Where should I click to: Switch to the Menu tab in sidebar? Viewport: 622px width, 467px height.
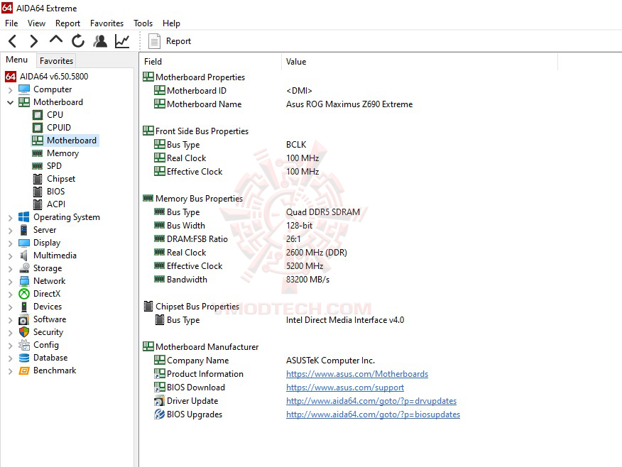[x=16, y=60]
